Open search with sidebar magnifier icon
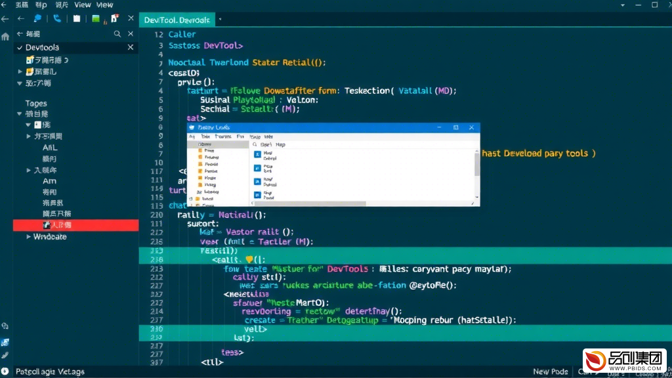 click(x=117, y=34)
